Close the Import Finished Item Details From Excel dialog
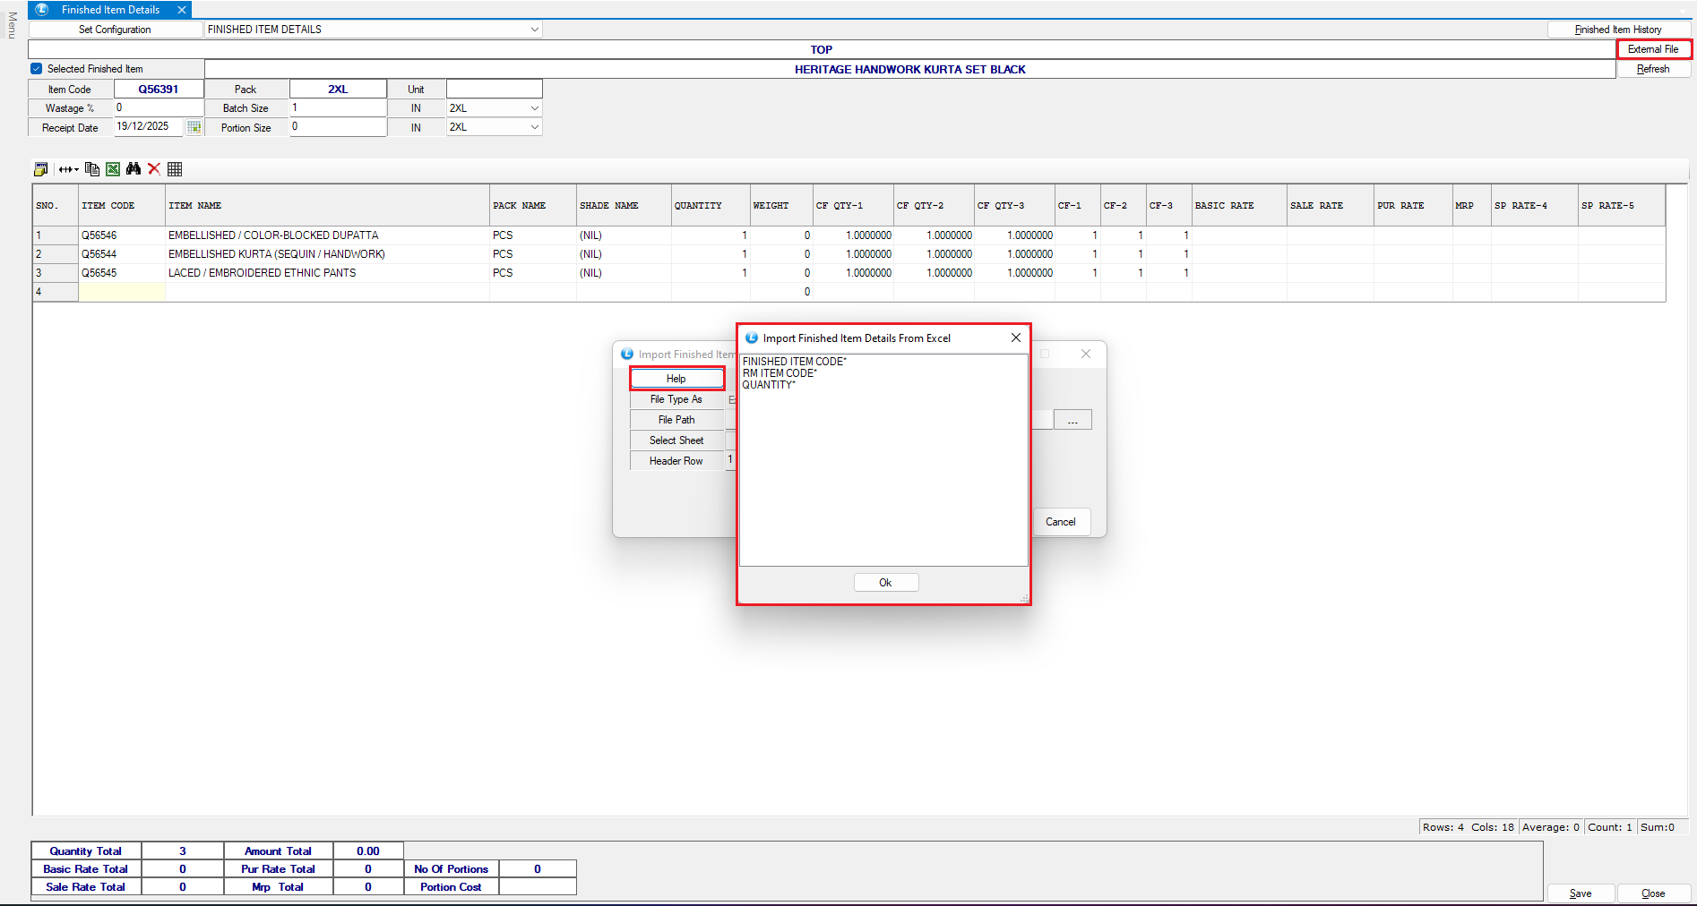 click(1015, 338)
